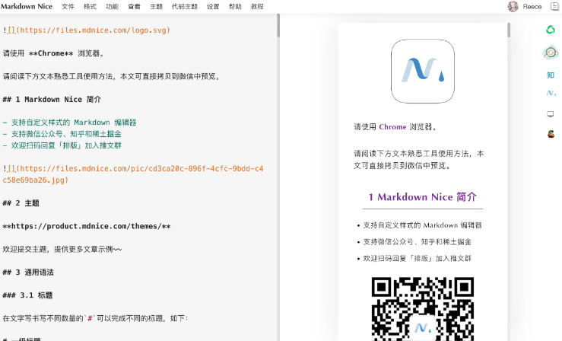Click the preview heading '1 Markdown Nice 简介'
This screenshot has height=341, width=562.
(423, 197)
